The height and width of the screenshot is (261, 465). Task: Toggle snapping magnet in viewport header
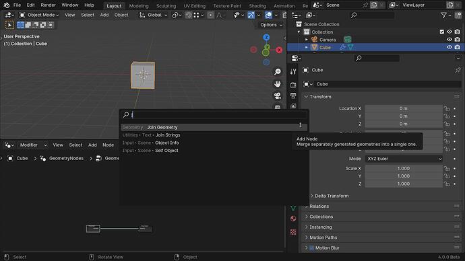pyautogui.click(x=188, y=15)
